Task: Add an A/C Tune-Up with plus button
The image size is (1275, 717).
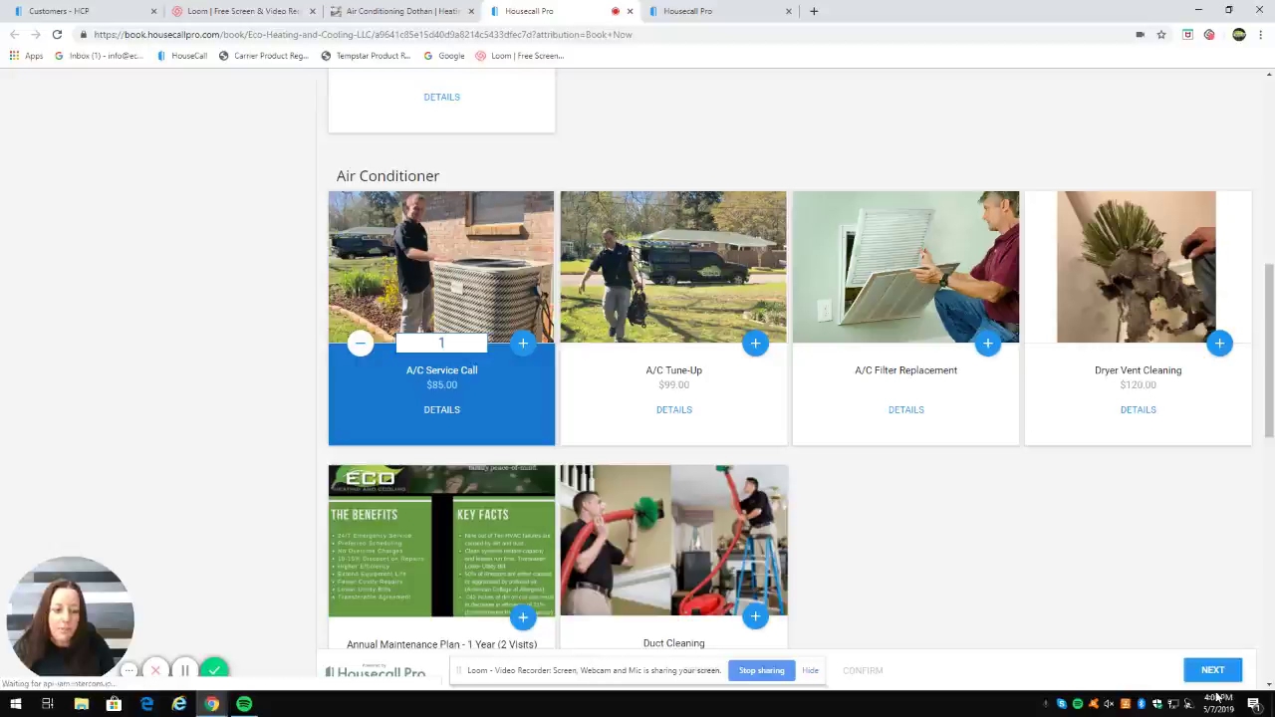Action: click(755, 344)
